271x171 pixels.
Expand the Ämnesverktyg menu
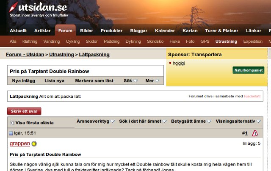(x=95, y=121)
